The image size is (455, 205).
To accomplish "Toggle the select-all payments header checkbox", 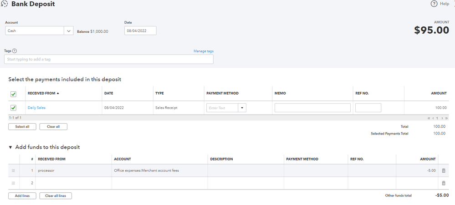I will coord(13,94).
